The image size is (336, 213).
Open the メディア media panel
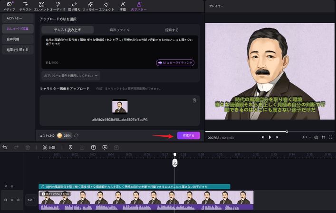[x=9, y=6]
